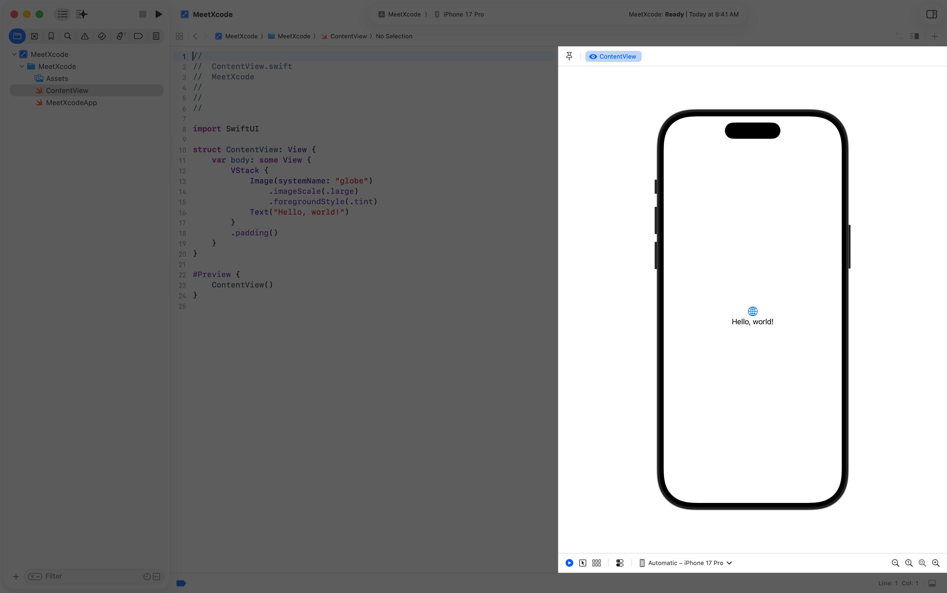Open the Automatic – iPhone 17 Pro dropdown
The image size is (947, 593).
(x=685, y=562)
